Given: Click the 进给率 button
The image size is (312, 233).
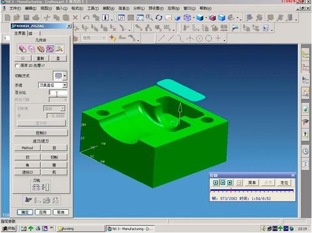Looking at the screenshot, I should pyautogui.click(x=28, y=172).
